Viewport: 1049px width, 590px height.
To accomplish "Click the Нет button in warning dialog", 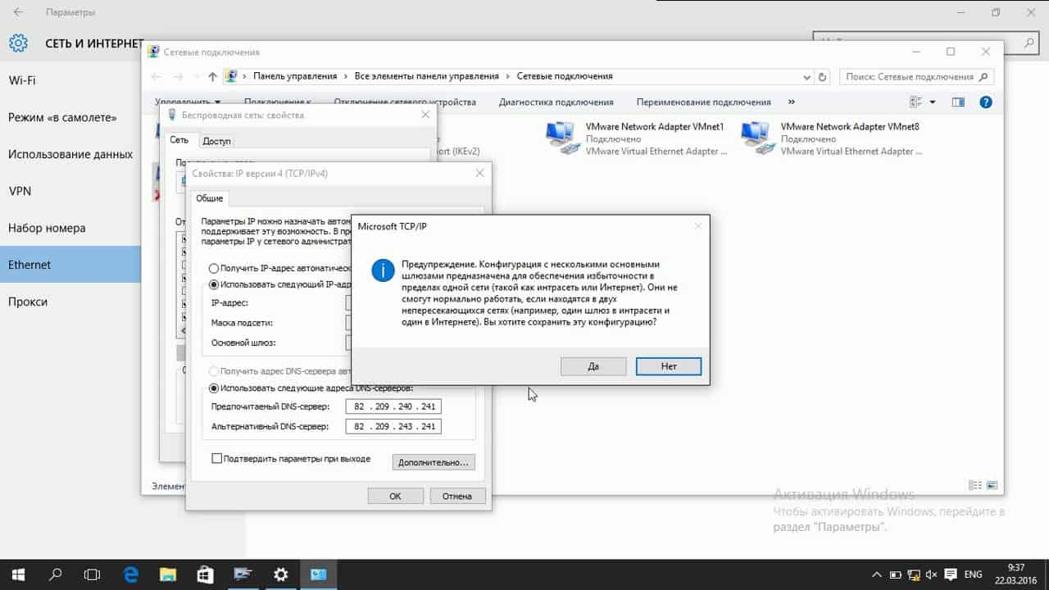I will pos(668,366).
